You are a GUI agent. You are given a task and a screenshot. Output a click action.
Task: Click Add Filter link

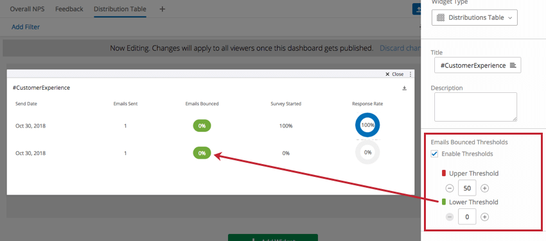(26, 27)
